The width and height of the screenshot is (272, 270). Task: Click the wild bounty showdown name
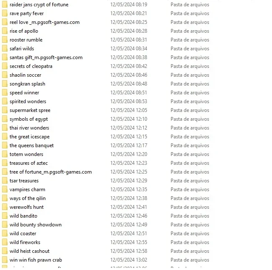(x=36, y=225)
